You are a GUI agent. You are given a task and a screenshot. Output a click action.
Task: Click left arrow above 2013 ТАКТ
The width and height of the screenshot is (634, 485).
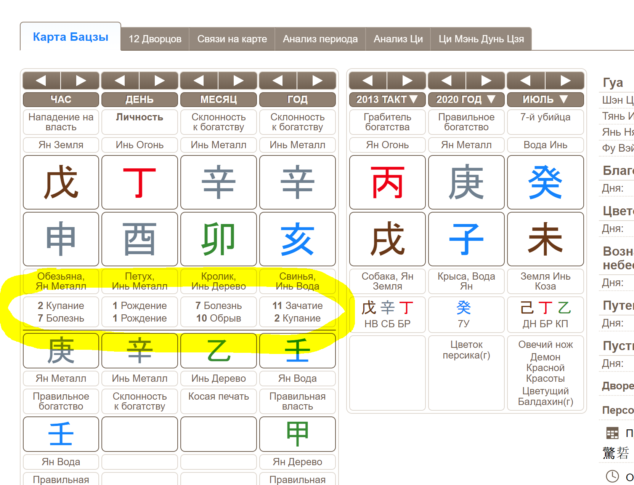368,80
